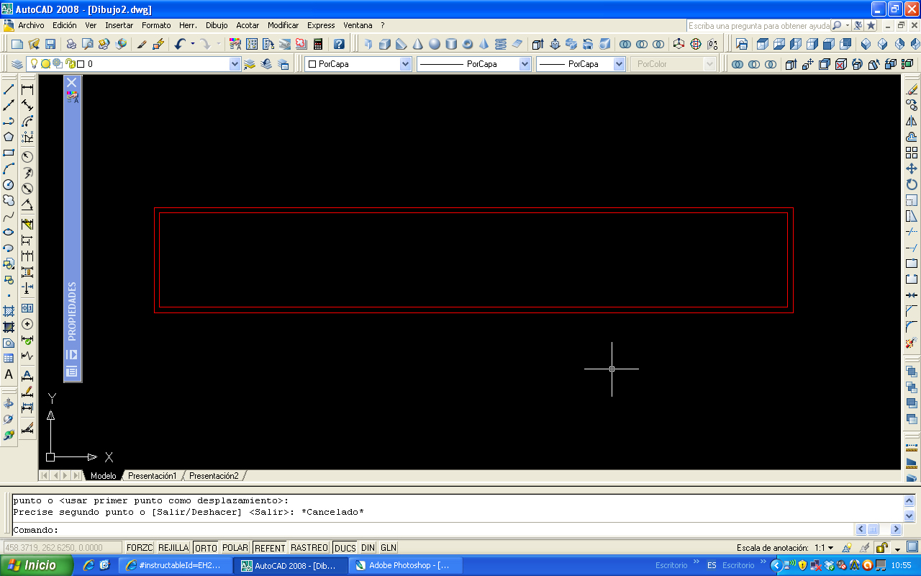921x576 pixels.
Task: Click the Undo arrow icon
Action: pyautogui.click(x=180, y=44)
